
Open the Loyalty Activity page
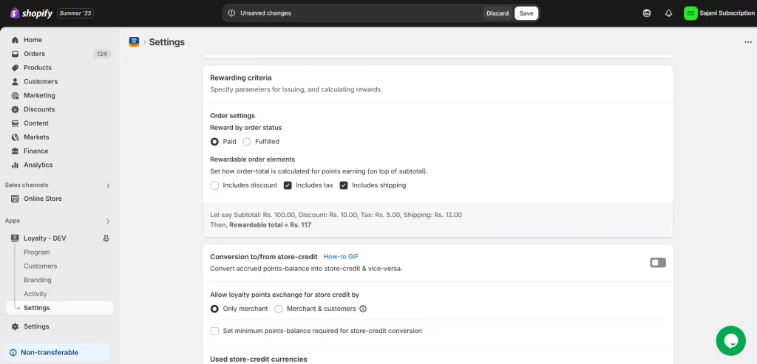tap(35, 294)
